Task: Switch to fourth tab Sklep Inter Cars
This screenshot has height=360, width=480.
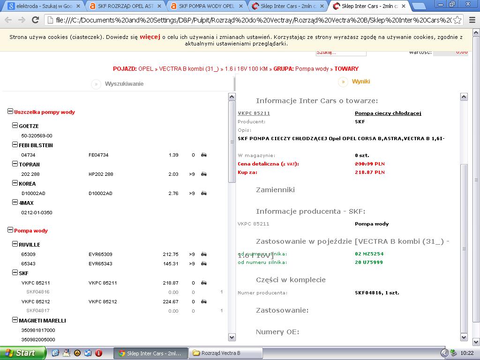Action: 288,6
